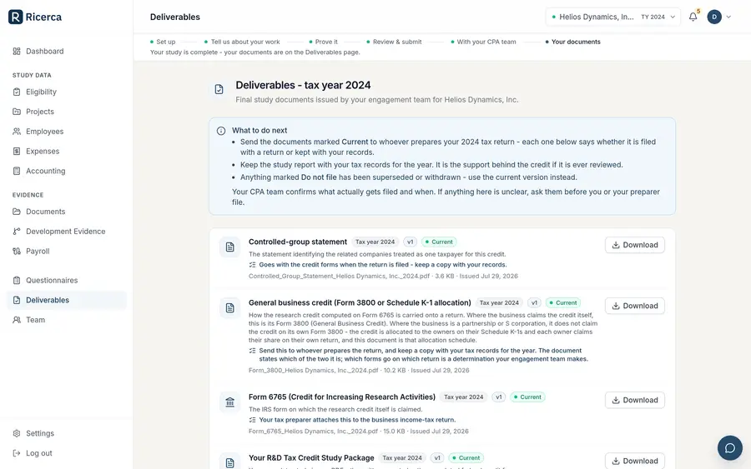Select the Your documents step
This screenshot has height=469, width=751.
click(x=572, y=42)
